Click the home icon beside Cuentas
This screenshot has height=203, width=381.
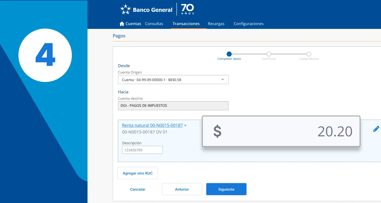(122, 24)
